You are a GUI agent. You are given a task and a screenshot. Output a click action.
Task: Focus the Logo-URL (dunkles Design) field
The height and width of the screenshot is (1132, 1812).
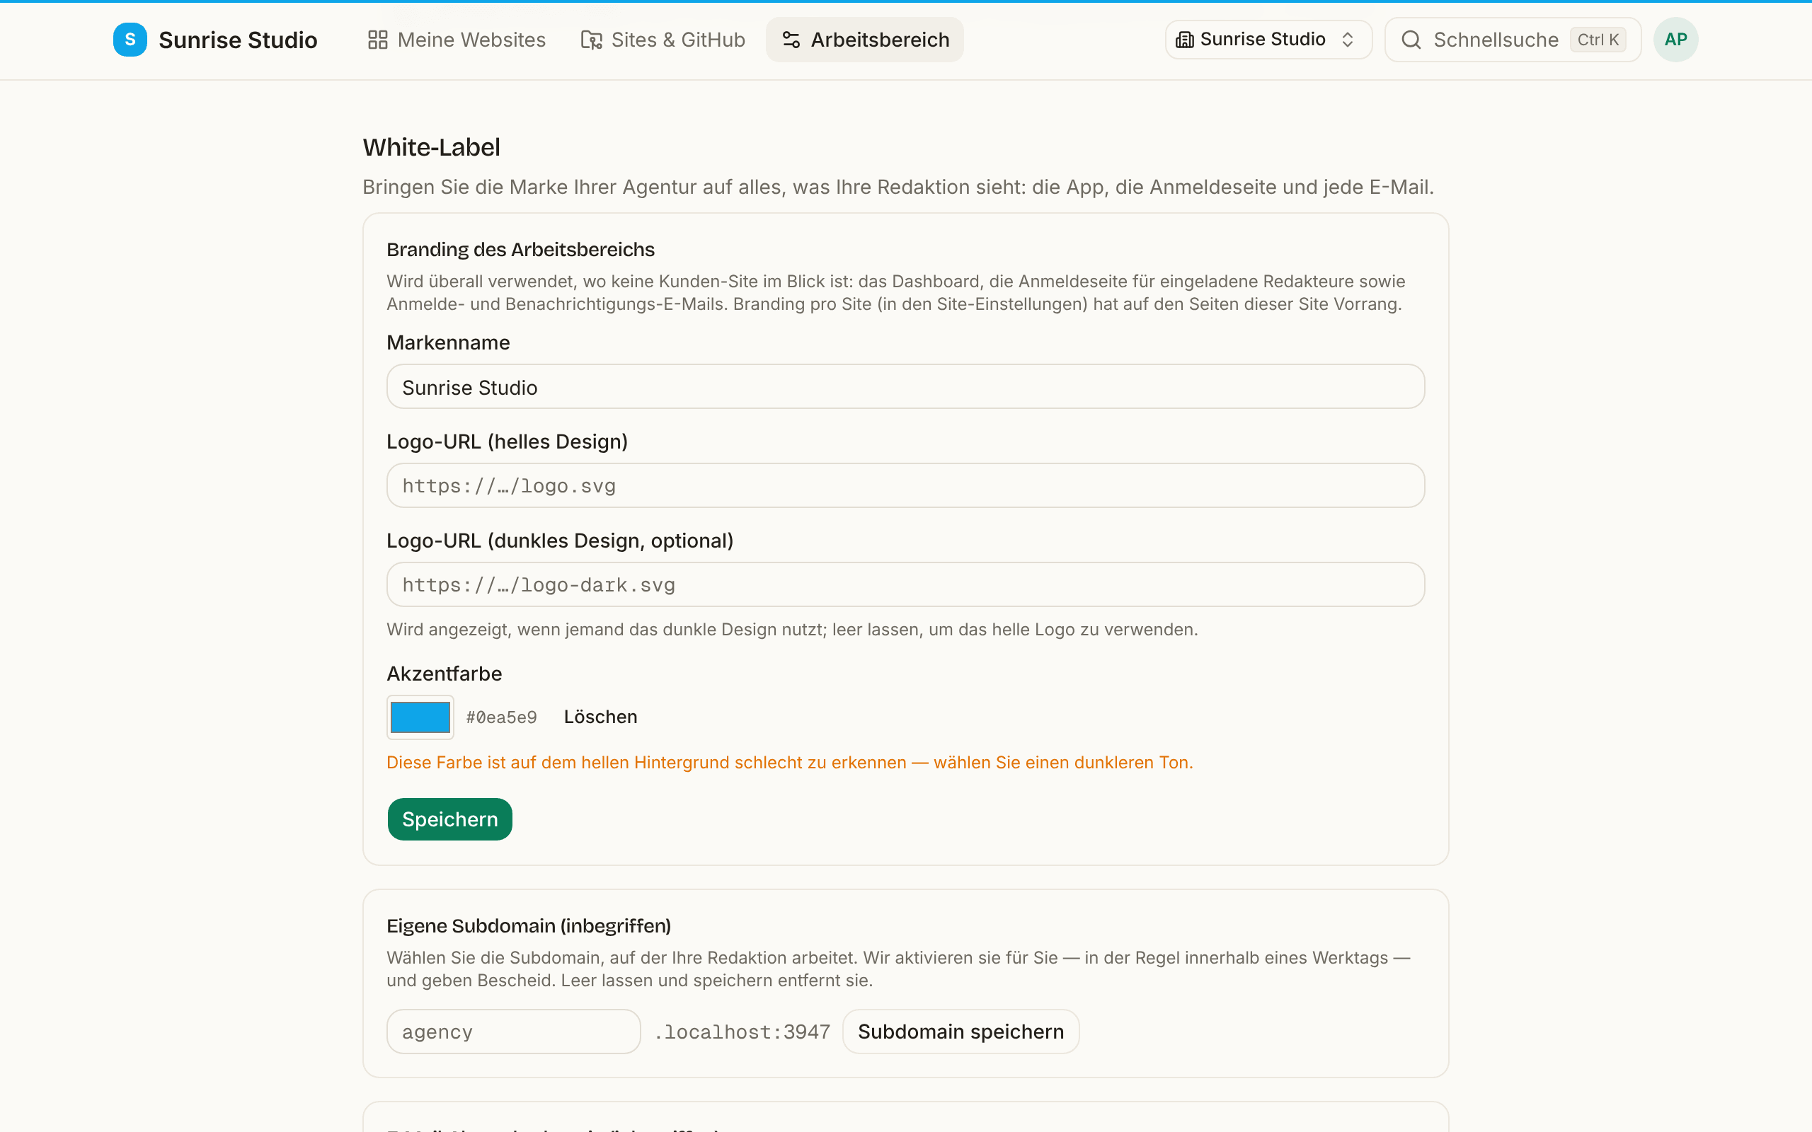(906, 584)
